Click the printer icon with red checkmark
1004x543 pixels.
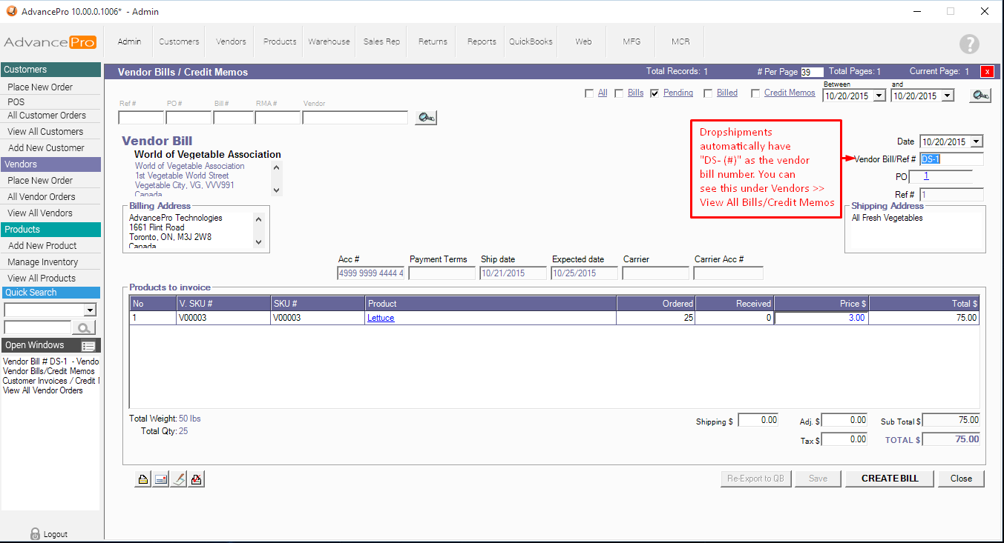pos(196,479)
